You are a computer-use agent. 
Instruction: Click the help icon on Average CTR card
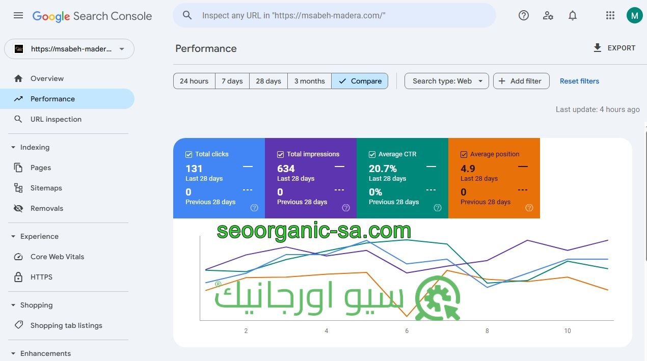(437, 208)
